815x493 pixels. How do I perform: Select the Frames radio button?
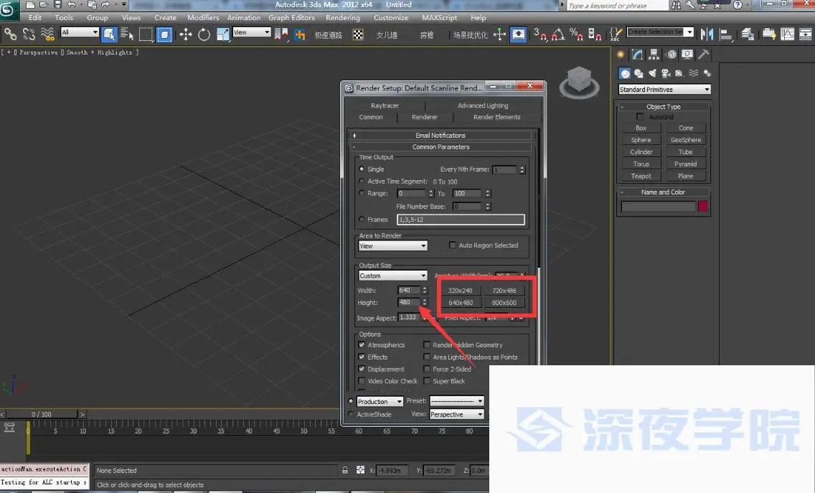362,220
